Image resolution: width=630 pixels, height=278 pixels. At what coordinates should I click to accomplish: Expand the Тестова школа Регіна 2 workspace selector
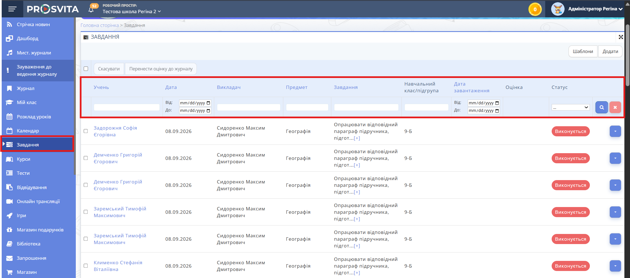132,12
